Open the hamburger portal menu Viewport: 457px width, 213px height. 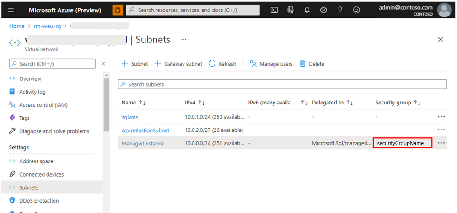pyautogui.click(x=11, y=10)
